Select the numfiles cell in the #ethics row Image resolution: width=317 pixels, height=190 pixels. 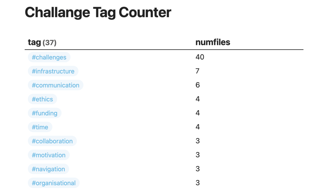(x=198, y=99)
